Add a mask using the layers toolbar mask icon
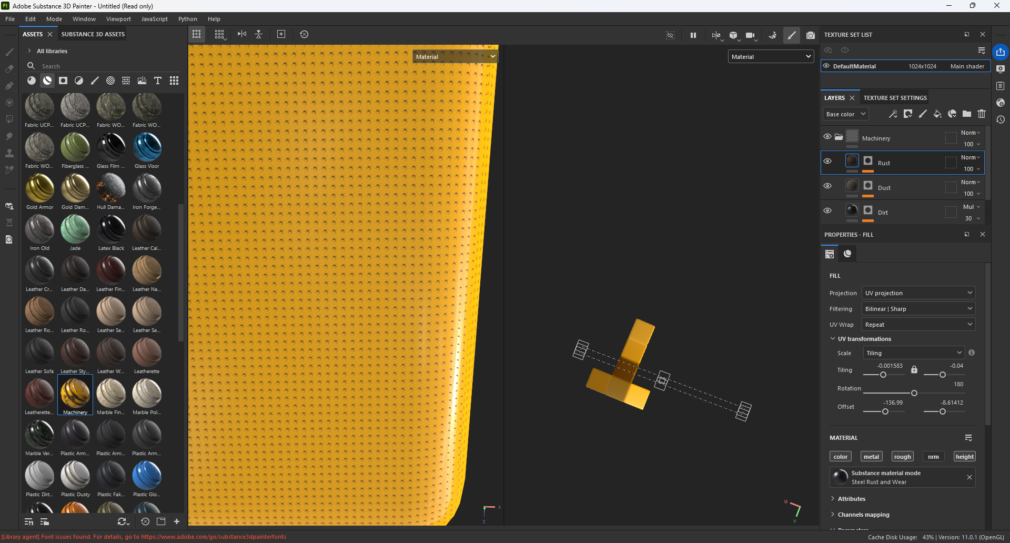 point(908,114)
